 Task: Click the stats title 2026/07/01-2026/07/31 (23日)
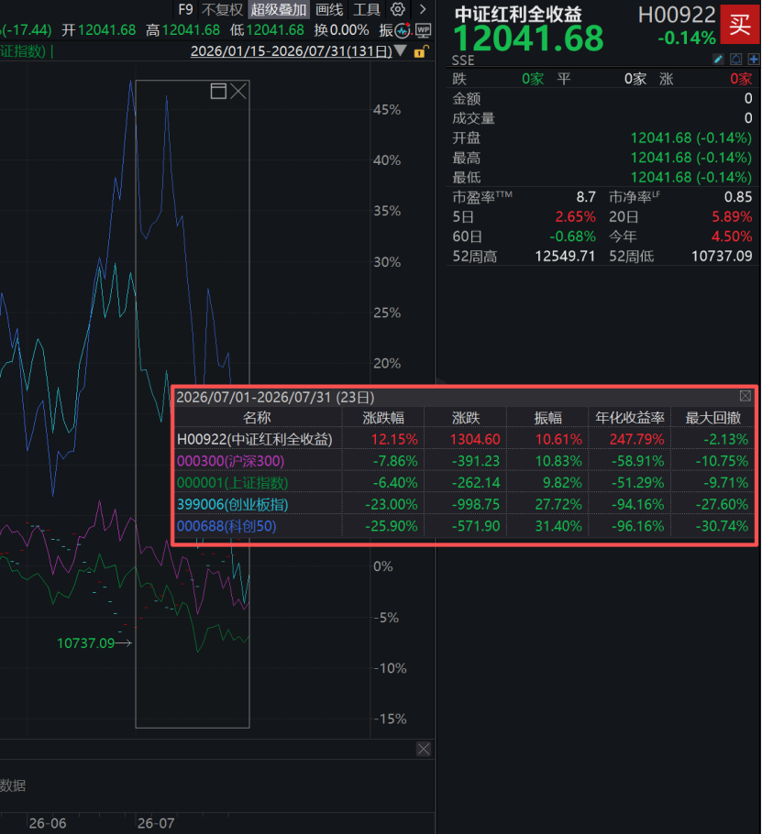point(275,397)
